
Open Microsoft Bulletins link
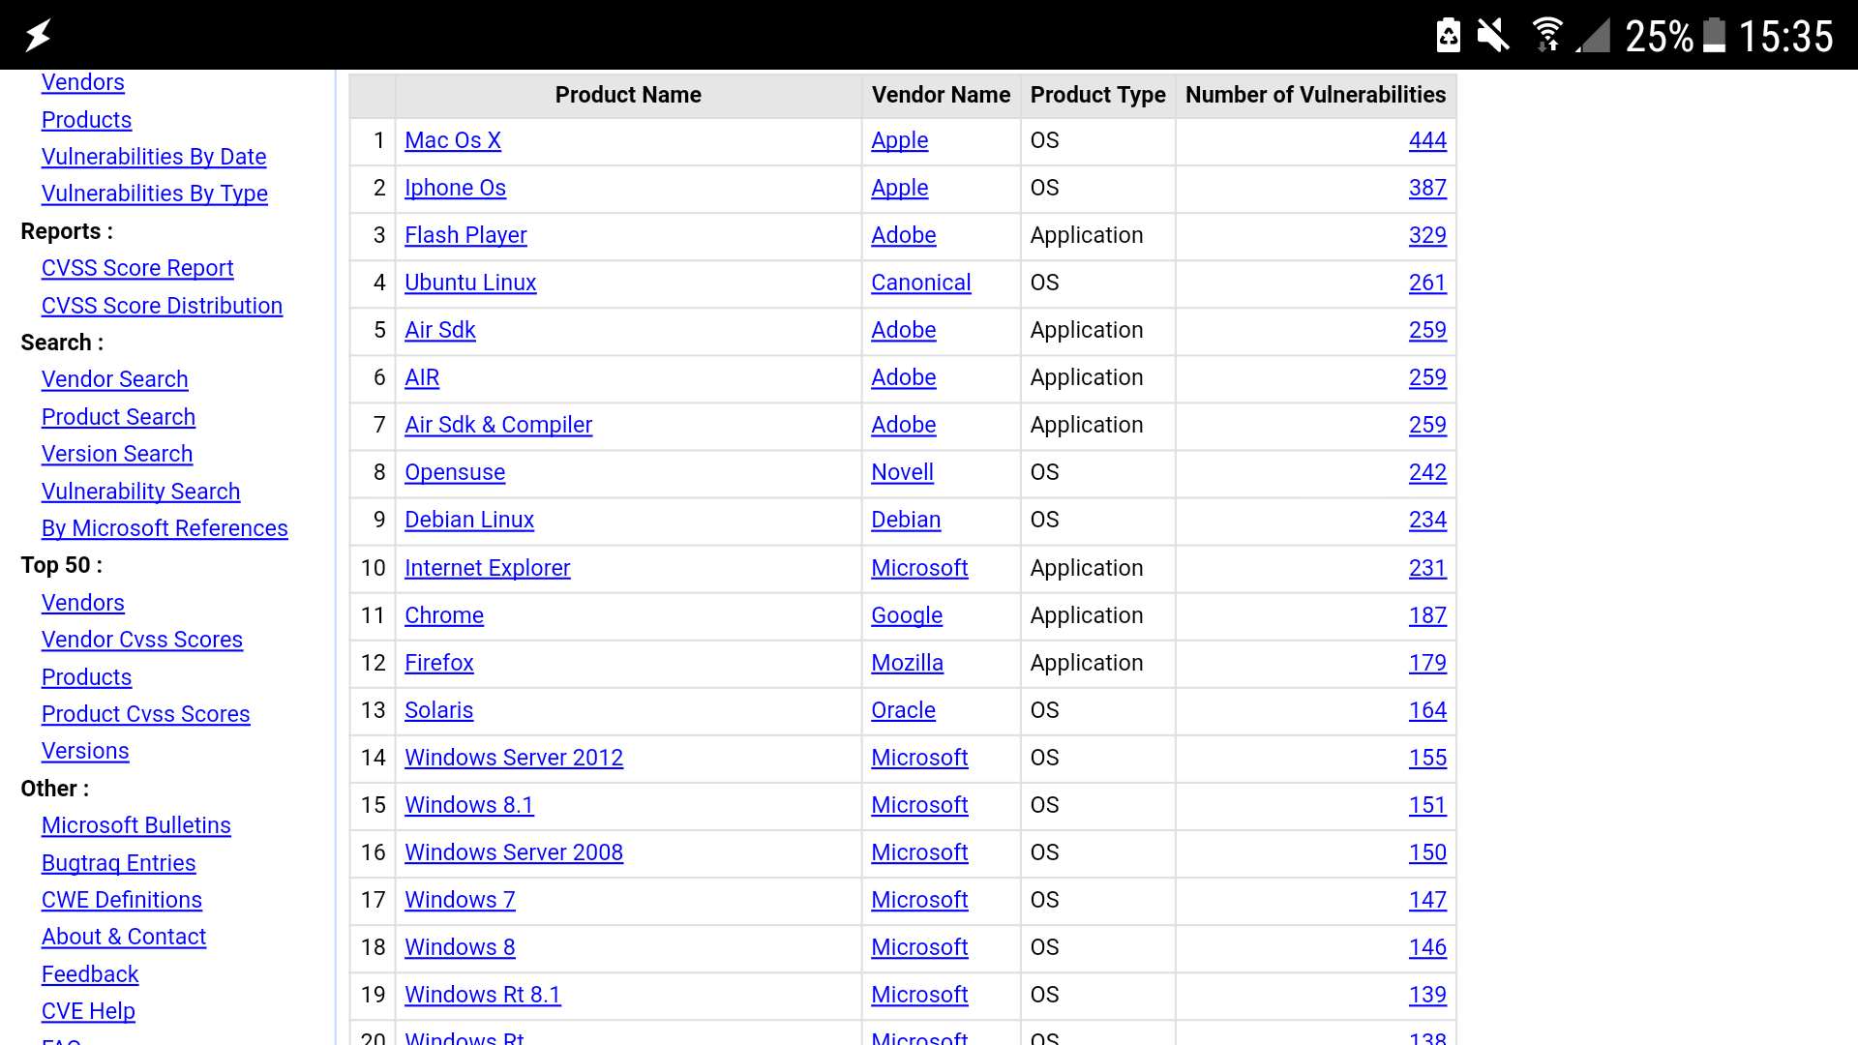click(135, 825)
